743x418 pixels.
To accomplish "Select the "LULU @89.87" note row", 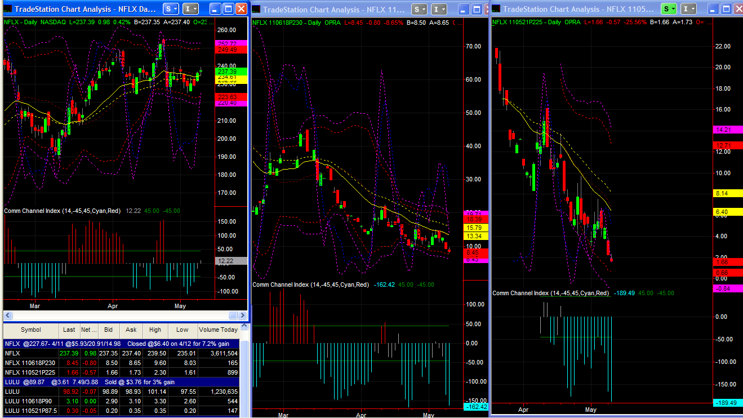I will (x=121, y=382).
